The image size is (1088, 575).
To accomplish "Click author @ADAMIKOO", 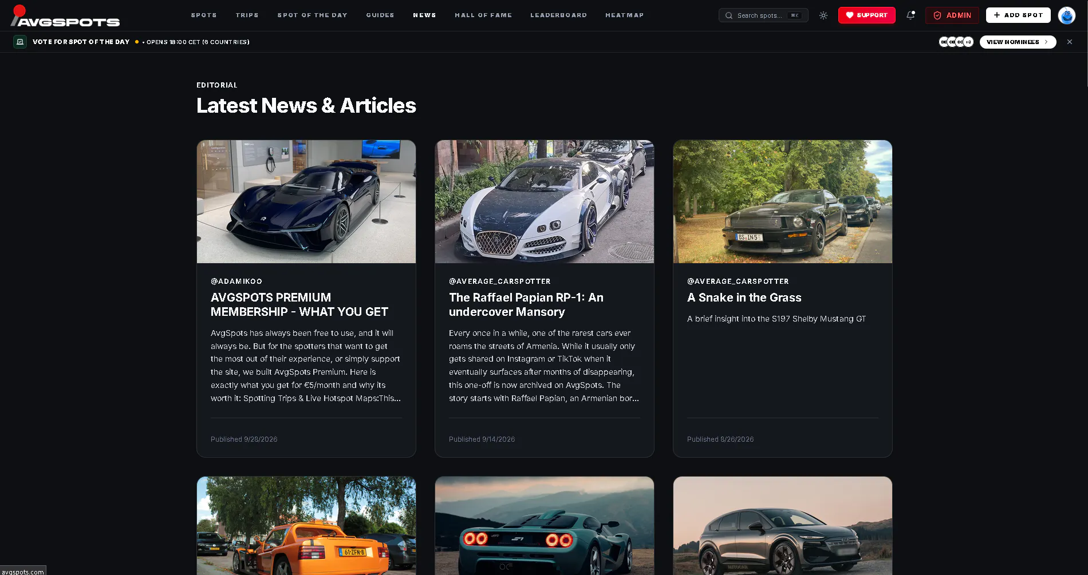I will click(236, 281).
